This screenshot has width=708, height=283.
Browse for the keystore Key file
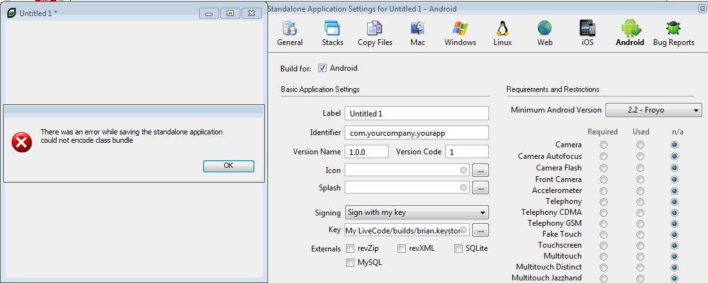pyautogui.click(x=481, y=230)
